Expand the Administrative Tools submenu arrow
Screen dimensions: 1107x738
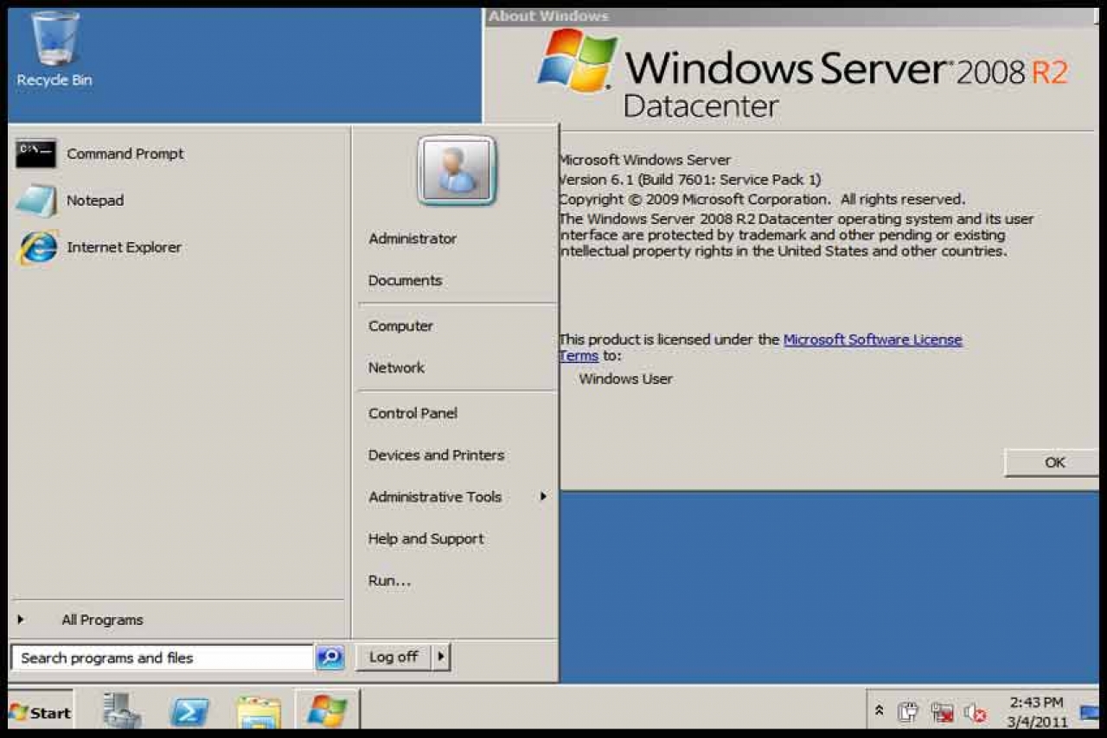click(x=543, y=497)
